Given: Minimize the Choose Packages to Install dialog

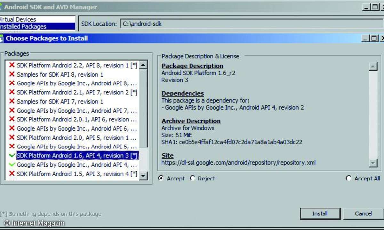Looking at the screenshot, I should tap(366, 38).
